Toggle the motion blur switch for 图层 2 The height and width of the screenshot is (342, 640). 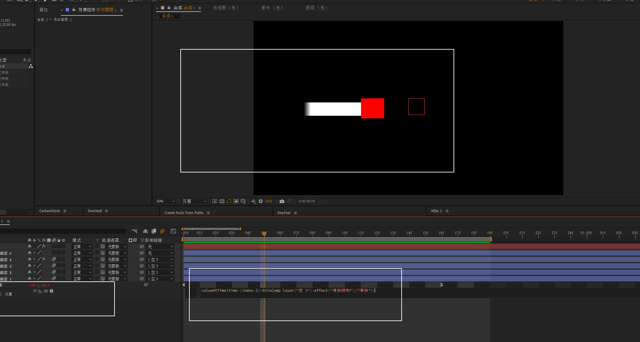pos(54,272)
